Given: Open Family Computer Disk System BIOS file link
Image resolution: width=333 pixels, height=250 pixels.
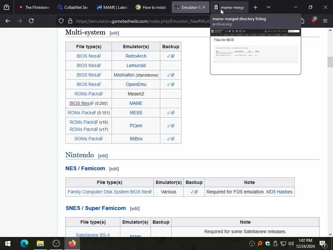Looking at the screenshot, I should tap(110, 192).
